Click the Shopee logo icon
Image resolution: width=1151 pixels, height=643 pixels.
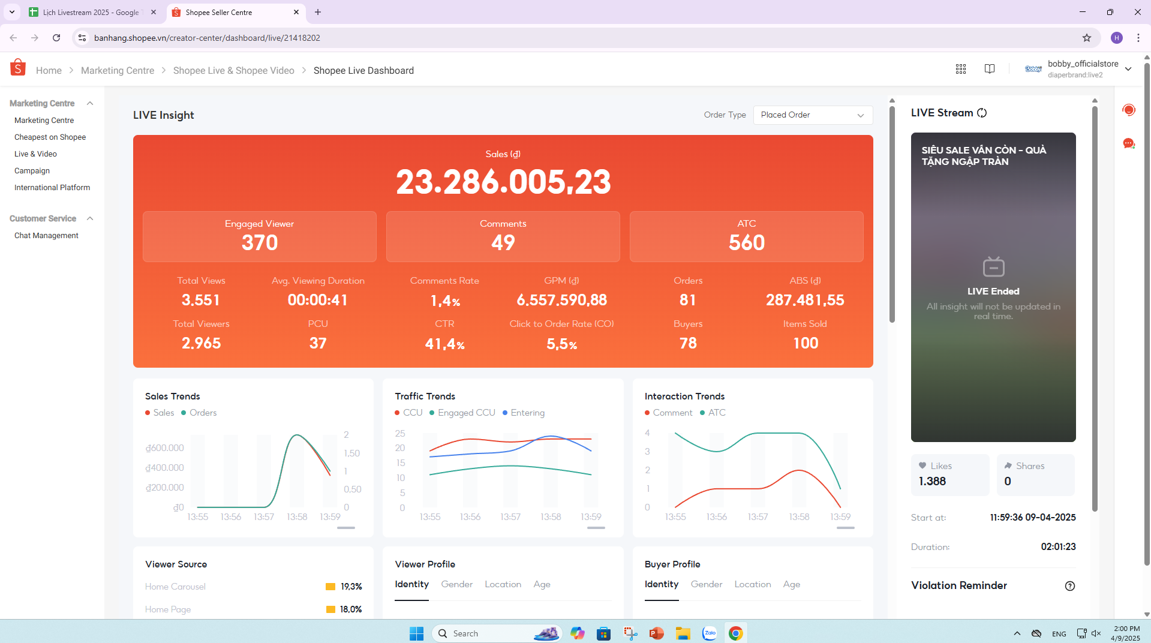pos(18,68)
